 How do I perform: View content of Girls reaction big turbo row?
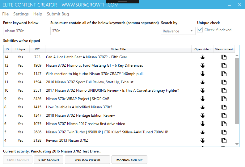click(224, 74)
